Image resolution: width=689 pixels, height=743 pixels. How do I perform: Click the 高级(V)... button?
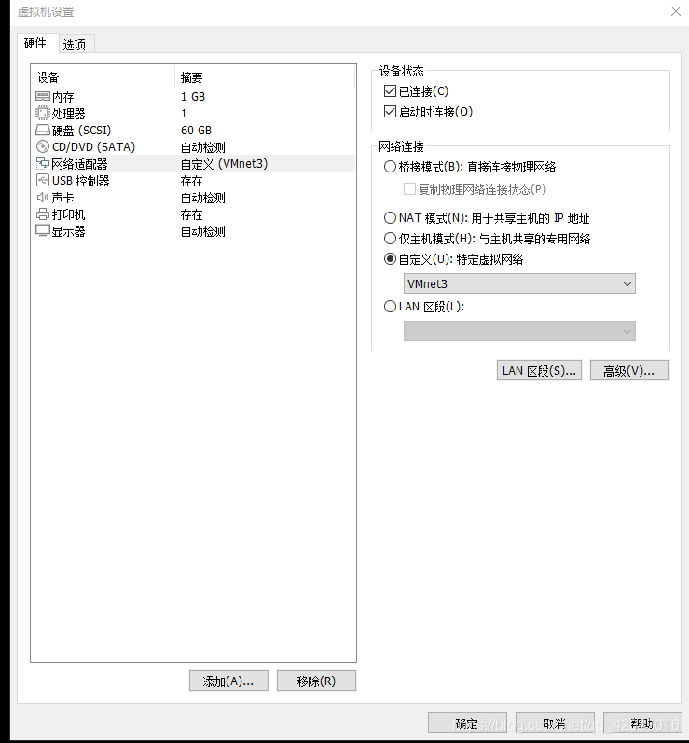(629, 370)
